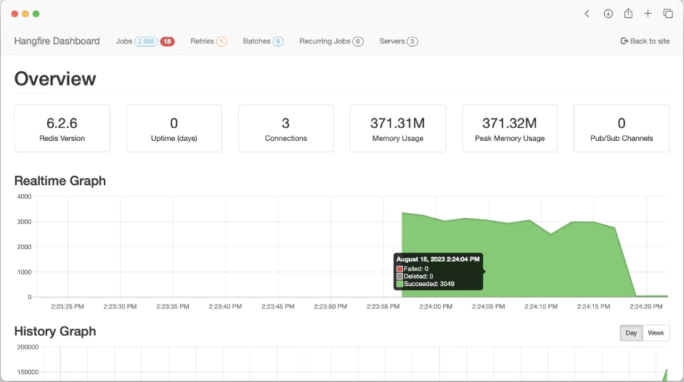The image size is (684, 382).
Task: Click the Succeeded green swatch in tooltip
Action: coord(399,284)
